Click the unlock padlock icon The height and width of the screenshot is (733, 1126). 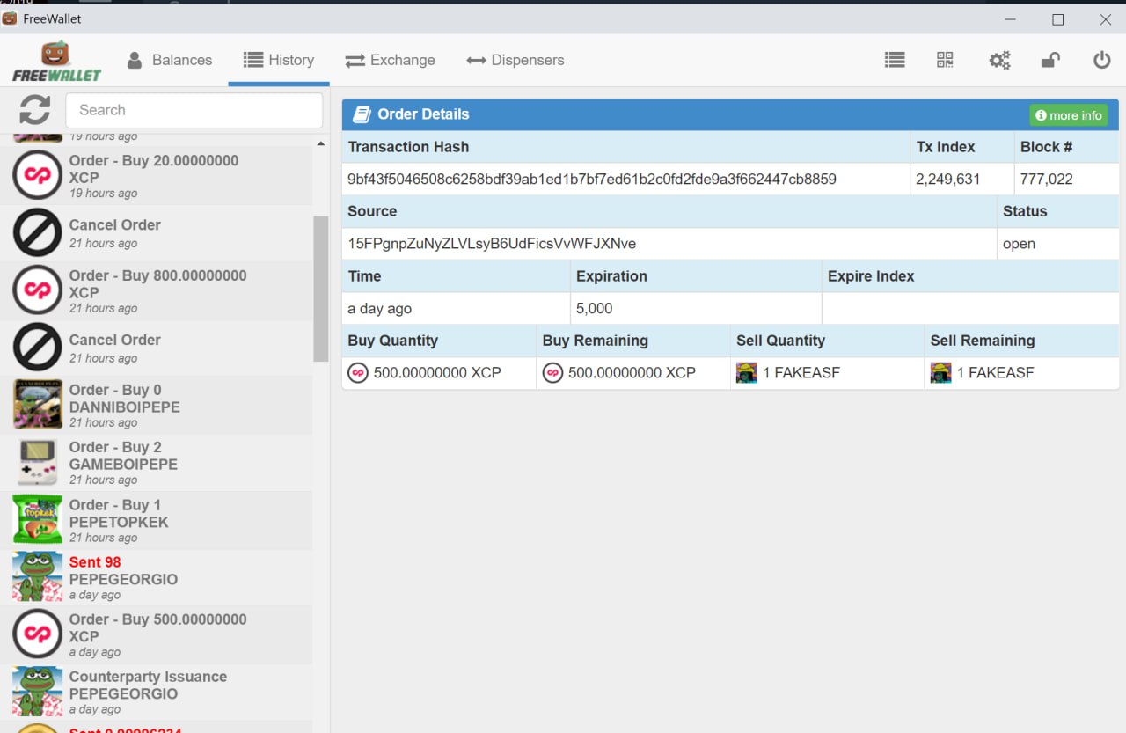click(x=1050, y=60)
